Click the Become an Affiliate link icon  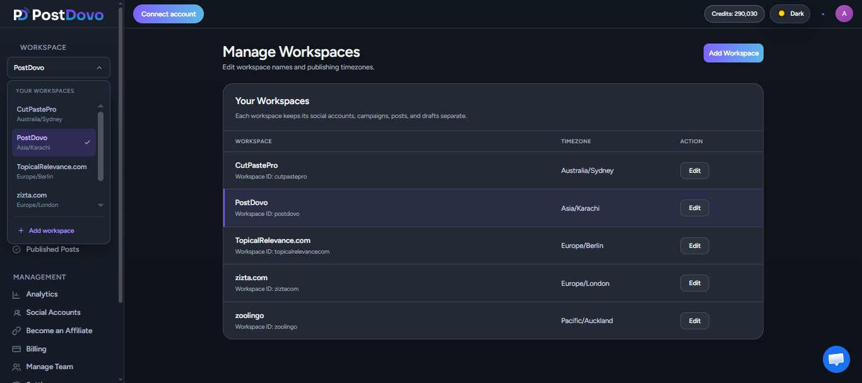[x=16, y=331]
